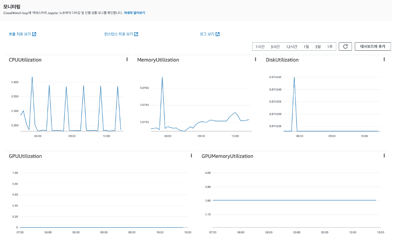Viewport: 393px width, 243px height.
Task: Click the 대시보드에 추가 button
Action: point(373,46)
